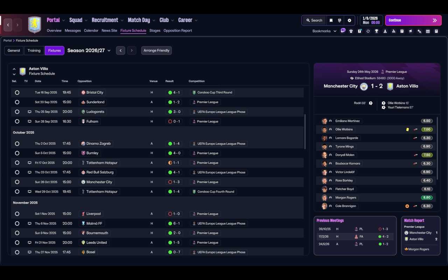This screenshot has width=448, height=280.
Task: Select the Training view button
Action: 34,50
